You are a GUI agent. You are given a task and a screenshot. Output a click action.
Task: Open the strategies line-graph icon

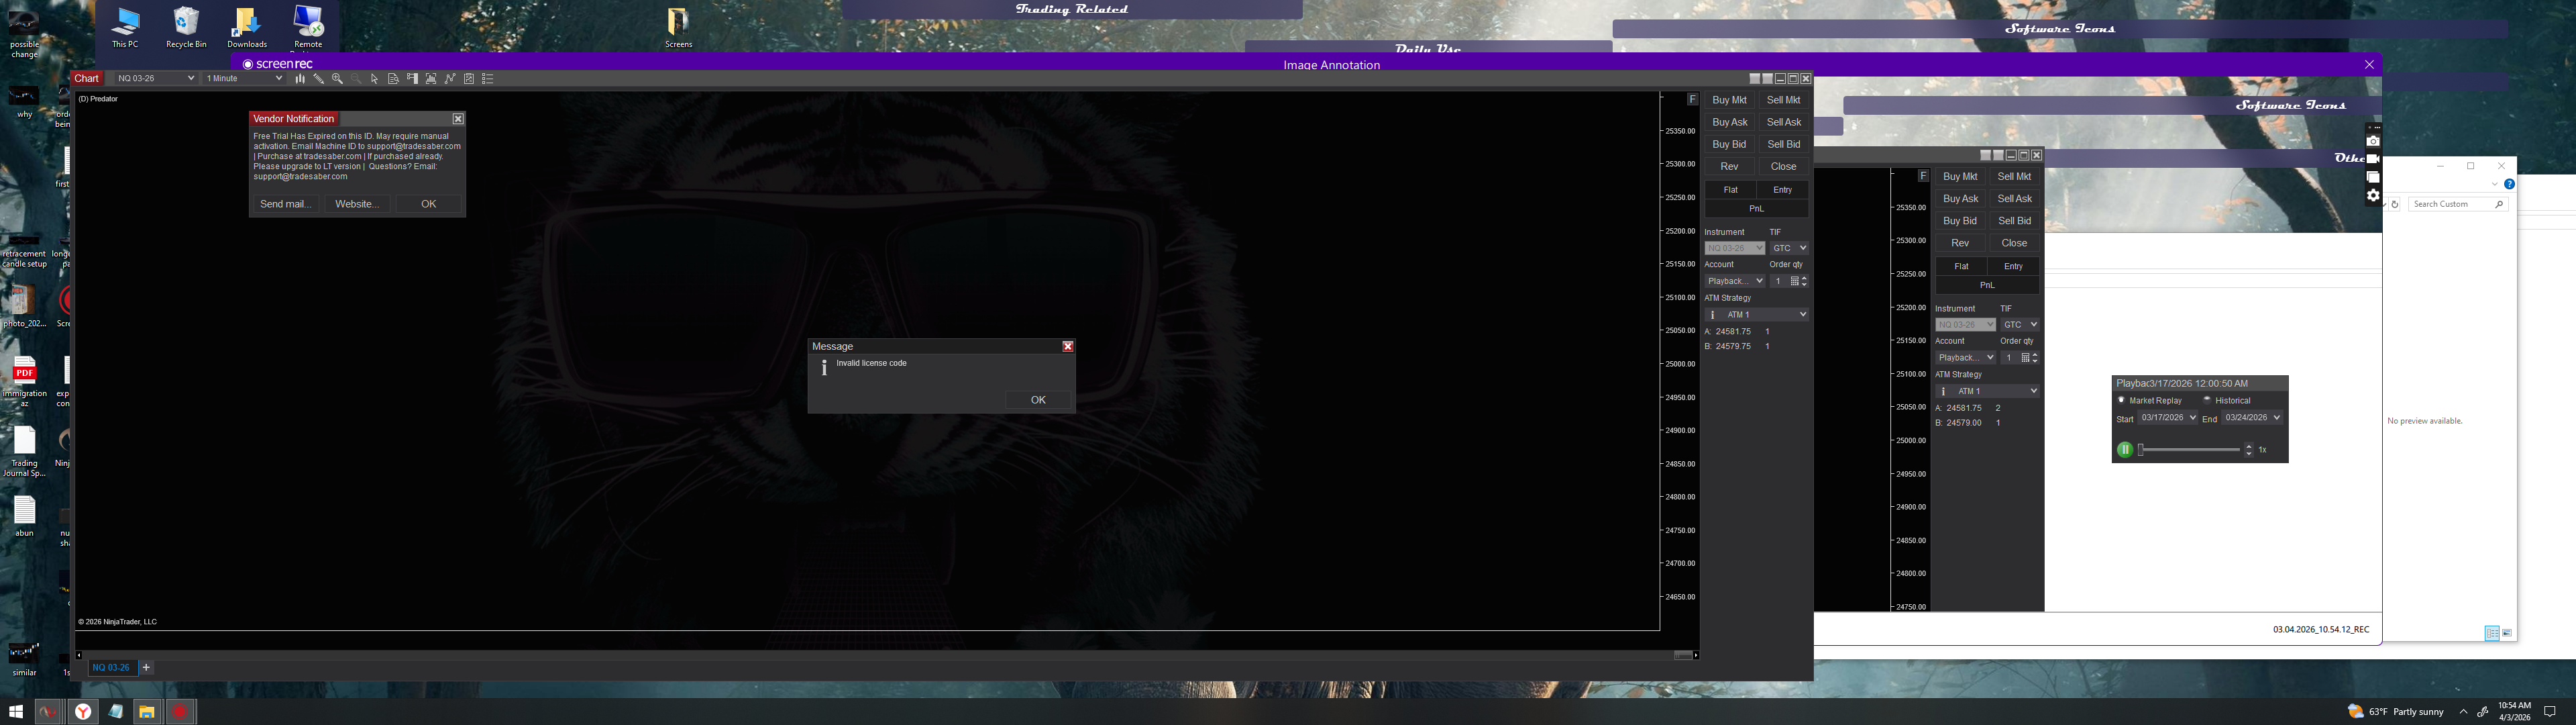[450, 78]
